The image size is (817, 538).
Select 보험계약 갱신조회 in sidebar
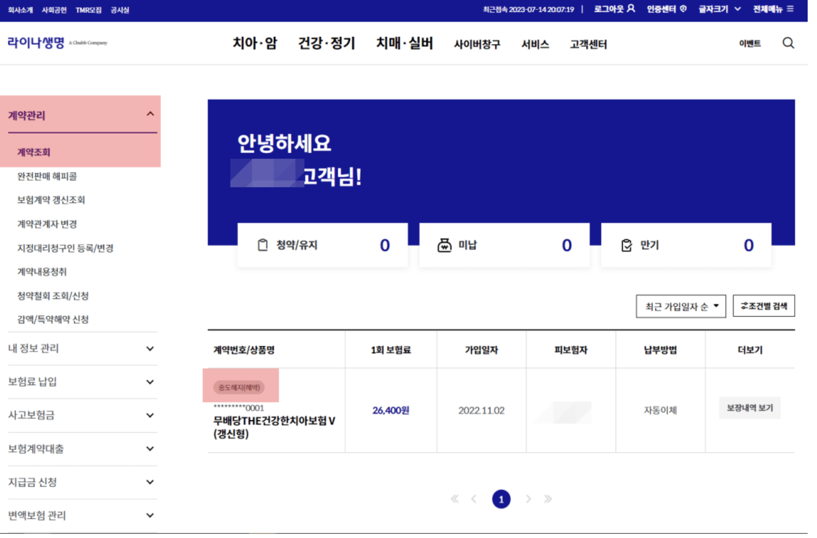[x=51, y=200]
